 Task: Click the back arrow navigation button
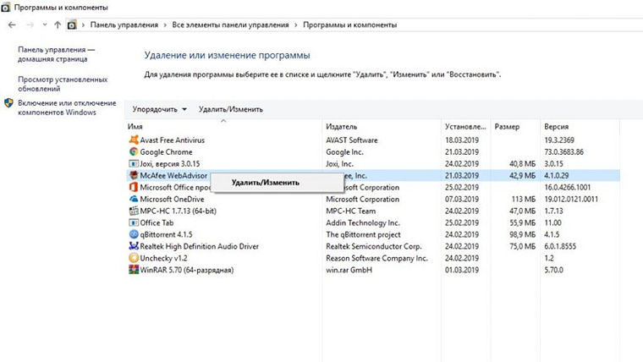(x=12, y=25)
